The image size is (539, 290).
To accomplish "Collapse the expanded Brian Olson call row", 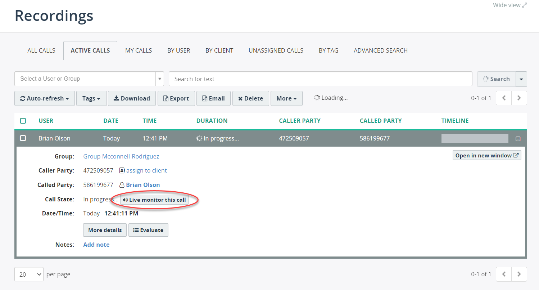I will 518,139.
